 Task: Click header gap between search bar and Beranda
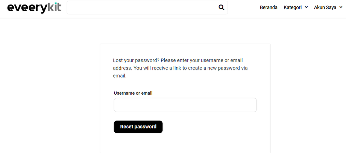[244, 8]
